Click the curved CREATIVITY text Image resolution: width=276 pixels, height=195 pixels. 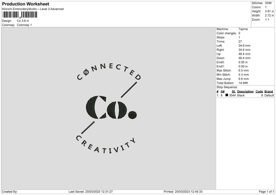click(x=106, y=145)
